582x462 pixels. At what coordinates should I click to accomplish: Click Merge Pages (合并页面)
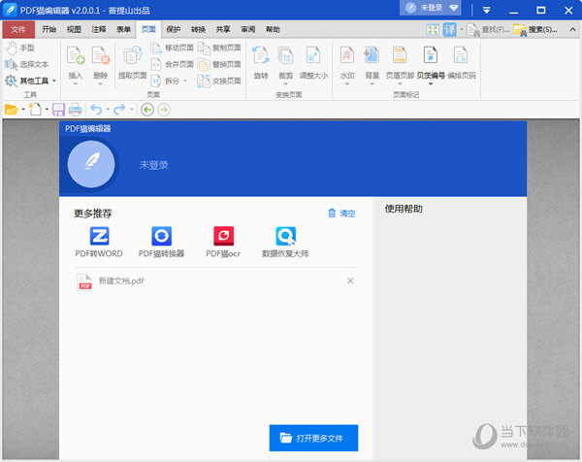[173, 64]
